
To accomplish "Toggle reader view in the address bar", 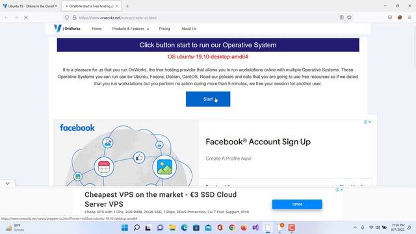I will pos(341,18).
